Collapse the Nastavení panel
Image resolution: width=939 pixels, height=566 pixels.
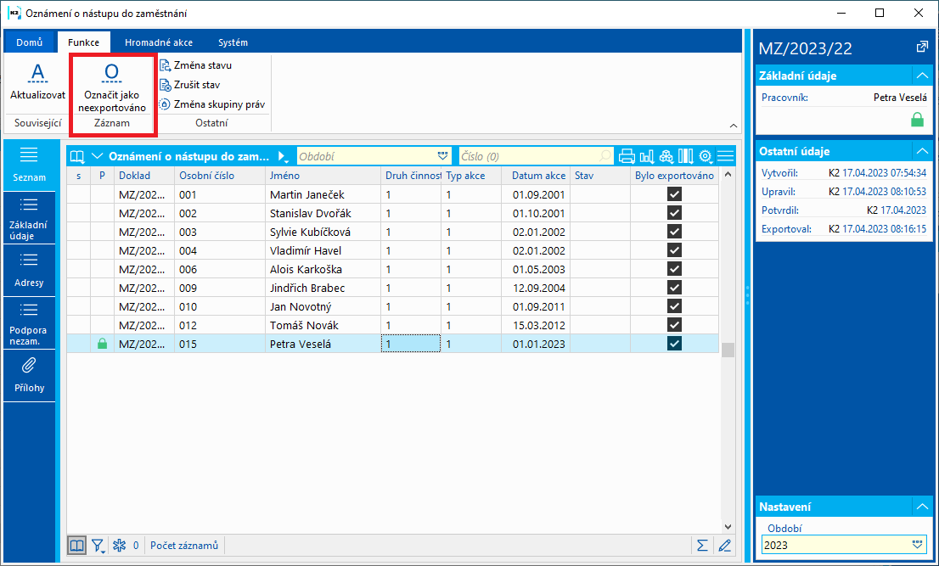pyautogui.click(x=922, y=507)
